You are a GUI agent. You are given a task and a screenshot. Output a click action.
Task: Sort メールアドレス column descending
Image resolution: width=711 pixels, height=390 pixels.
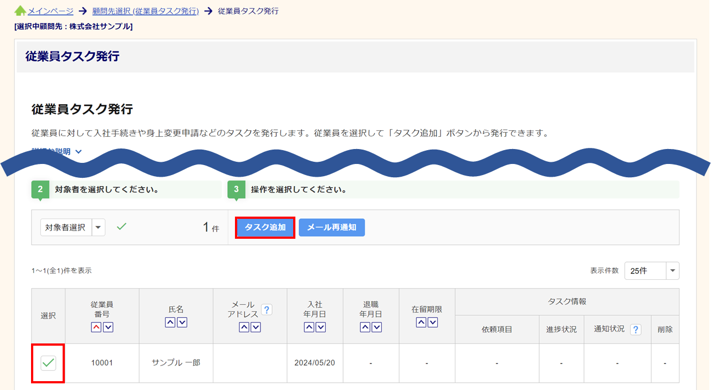click(x=255, y=327)
